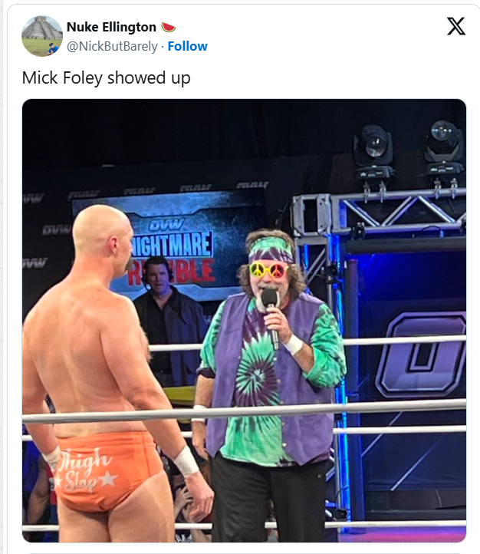
Task: Click the tie-dye headband in the photo
Action: (x=271, y=249)
